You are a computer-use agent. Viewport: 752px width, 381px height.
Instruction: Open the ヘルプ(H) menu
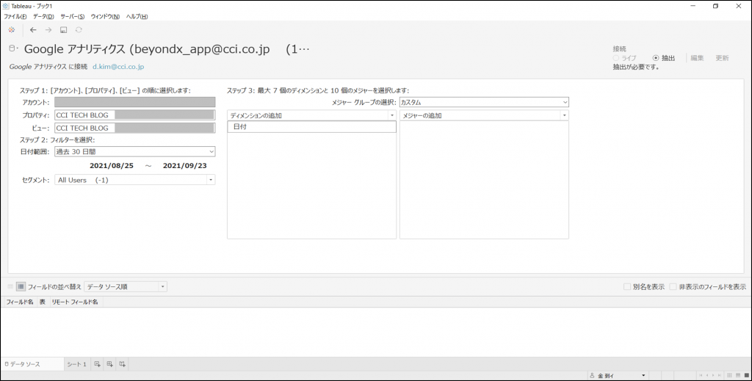click(x=137, y=16)
